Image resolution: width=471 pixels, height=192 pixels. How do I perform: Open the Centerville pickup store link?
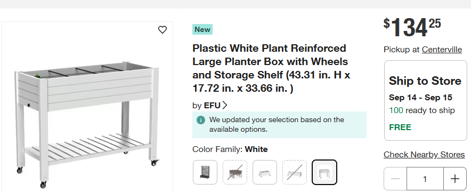click(x=442, y=50)
